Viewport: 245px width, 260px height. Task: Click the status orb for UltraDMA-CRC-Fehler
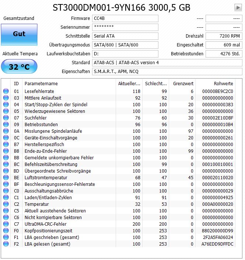click(6, 224)
